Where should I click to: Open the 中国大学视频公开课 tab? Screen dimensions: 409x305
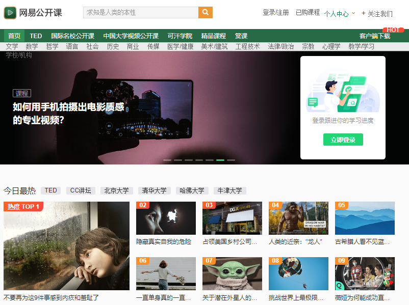pos(131,36)
